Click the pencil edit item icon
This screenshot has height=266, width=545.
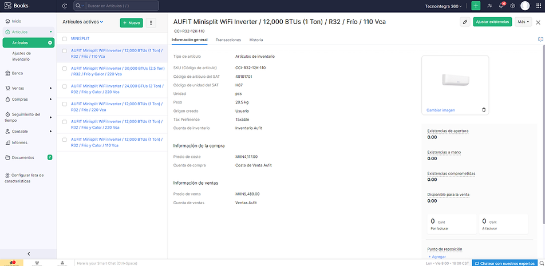465,22
